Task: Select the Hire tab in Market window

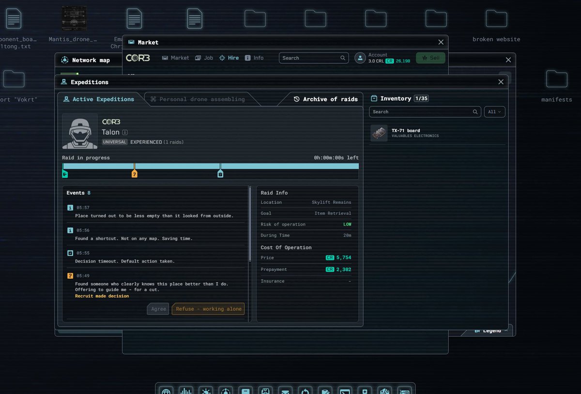Action: (x=229, y=58)
